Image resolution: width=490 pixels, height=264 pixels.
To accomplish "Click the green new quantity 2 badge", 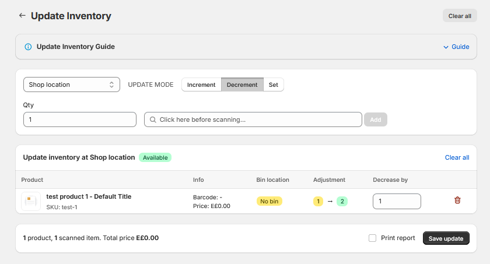I will (x=342, y=201).
